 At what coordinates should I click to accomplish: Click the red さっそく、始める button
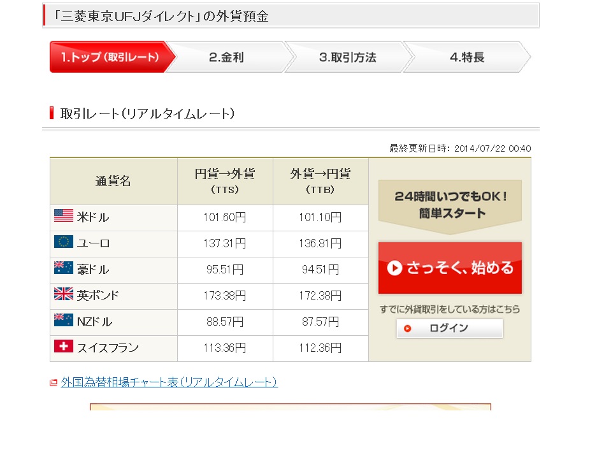[x=450, y=268]
